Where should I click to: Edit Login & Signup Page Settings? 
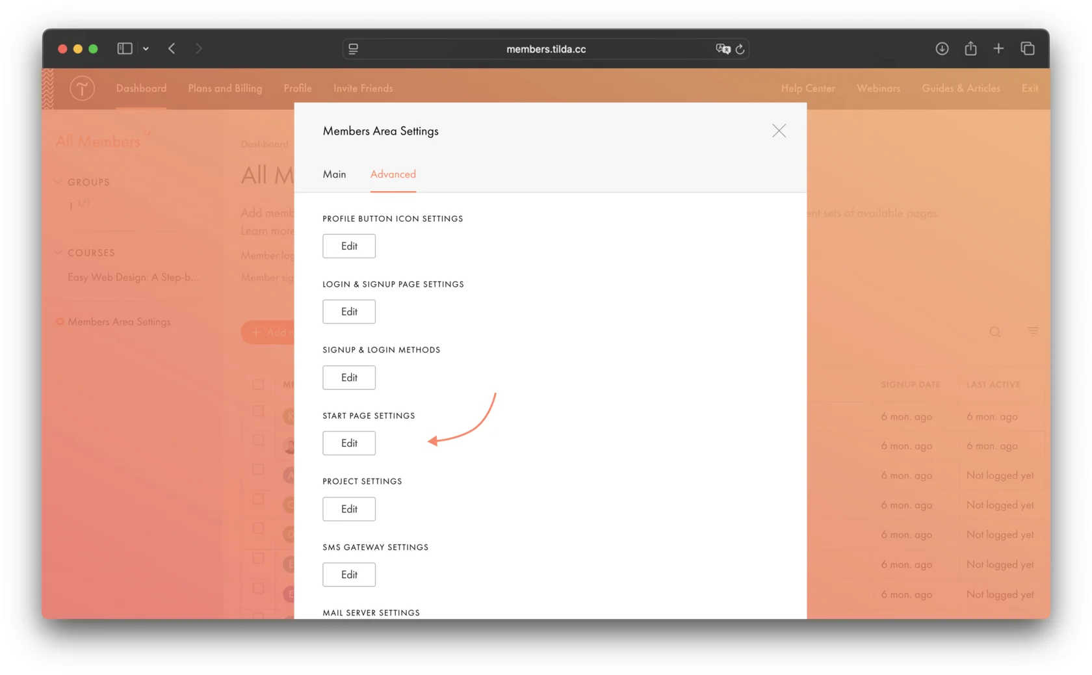point(349,311)
